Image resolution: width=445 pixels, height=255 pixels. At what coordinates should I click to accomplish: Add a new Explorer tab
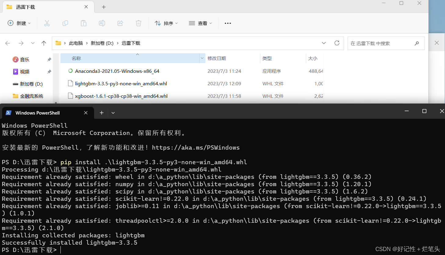104,7
